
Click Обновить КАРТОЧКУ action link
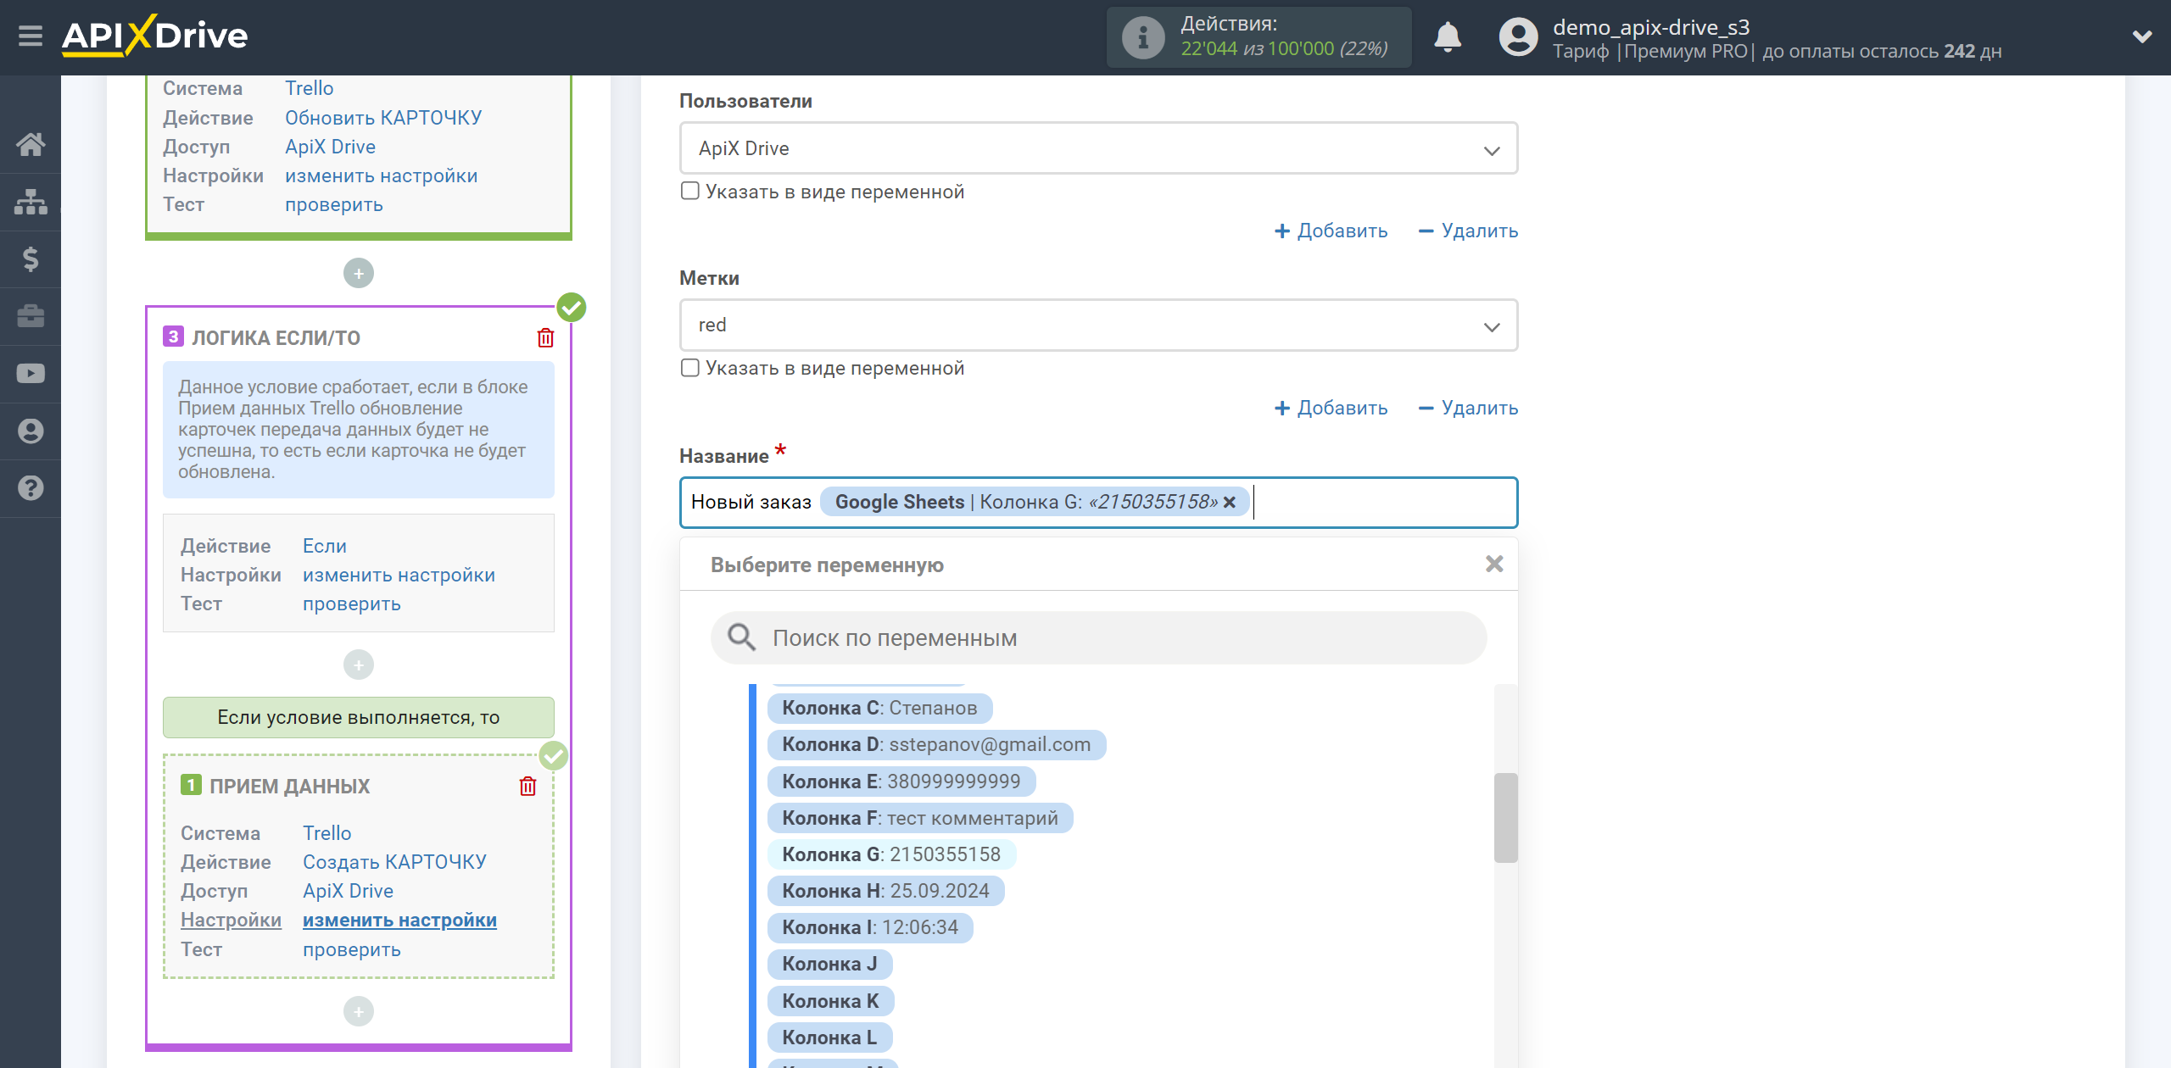pyautogui.click(x=383, y=118)
